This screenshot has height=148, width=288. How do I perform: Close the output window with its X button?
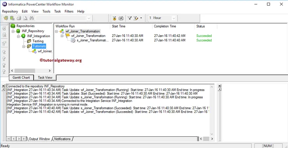coord(3,86)
